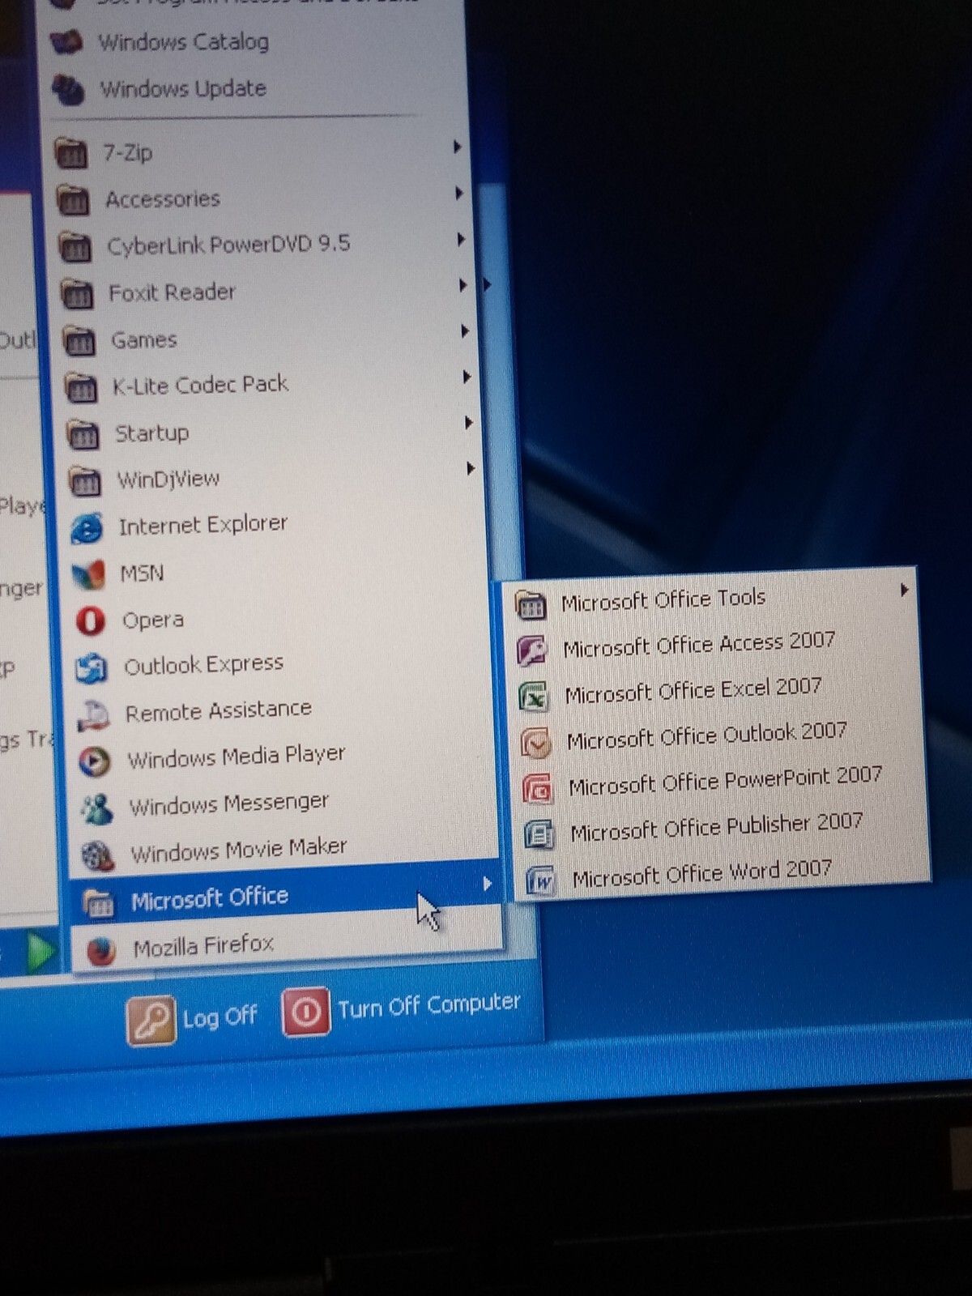The image size is (972, 1296).
Task: Expand the Foxit Reader submenu arrow
Action: pyautogui.click(x=463, y=284)
